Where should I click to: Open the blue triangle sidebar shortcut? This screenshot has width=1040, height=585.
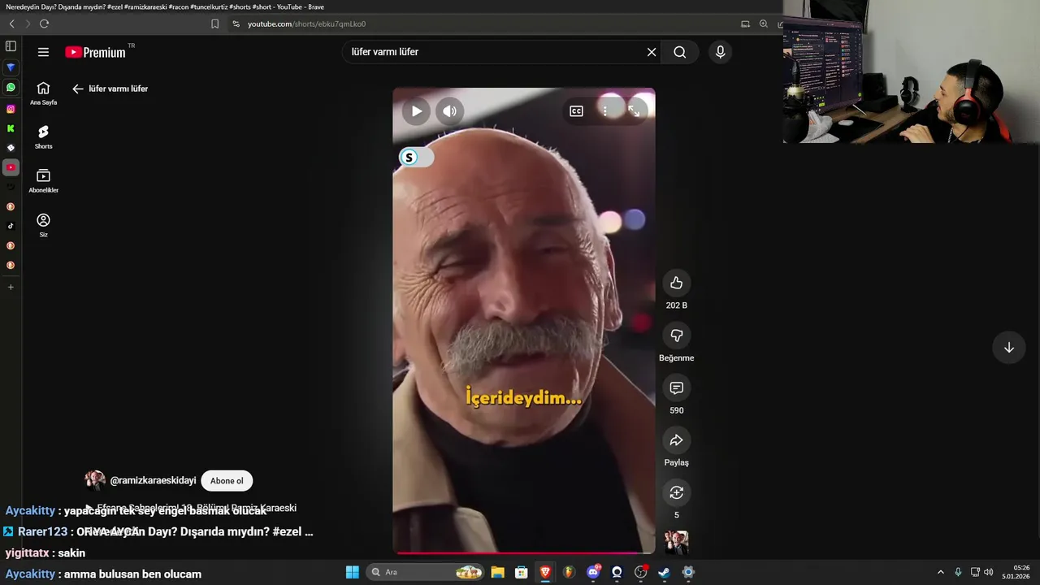tap(11, 67)
